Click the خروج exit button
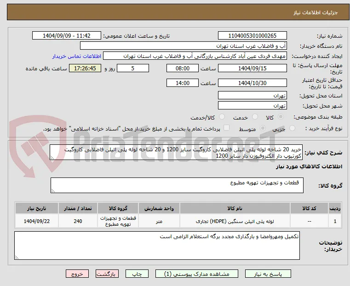350x286 pixels. (x=77, y=274)
